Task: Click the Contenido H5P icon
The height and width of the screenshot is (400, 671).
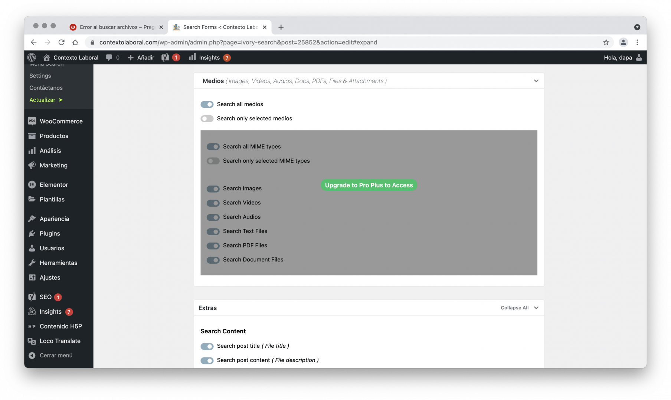Action: point(32,326)
